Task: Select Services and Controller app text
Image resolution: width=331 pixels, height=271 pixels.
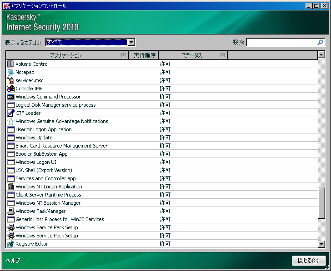Action: pos(45,178)
